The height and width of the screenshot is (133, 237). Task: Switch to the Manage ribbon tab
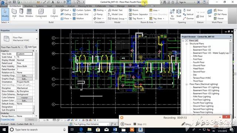click(121, 6)
